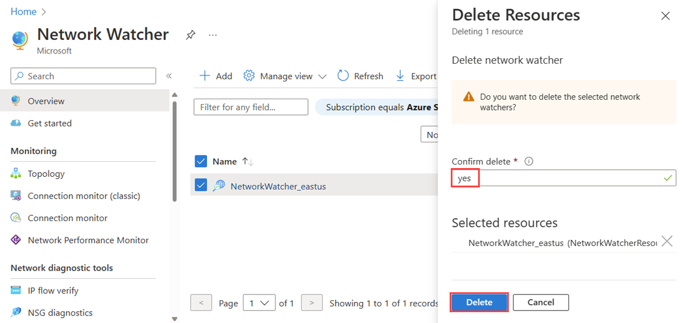The height and width of the screenshot is (323, 683).
Task: Refresh the network watcher list
Action: click(x=360, y=76)
